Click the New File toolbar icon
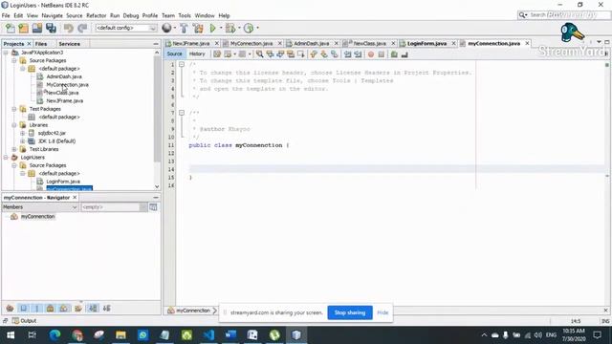 pyautogui.click(x=11, y=28)
